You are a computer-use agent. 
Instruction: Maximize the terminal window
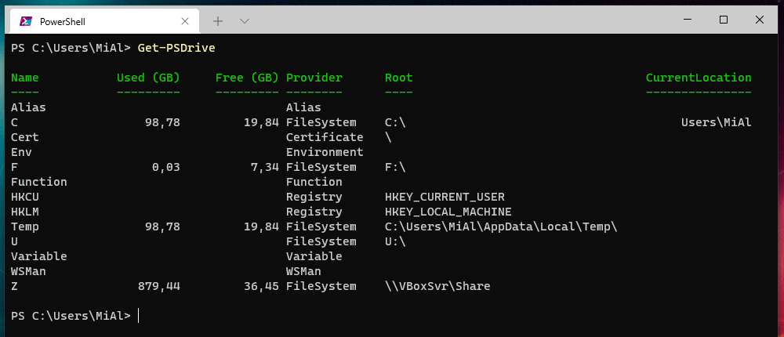pos(723,20)
